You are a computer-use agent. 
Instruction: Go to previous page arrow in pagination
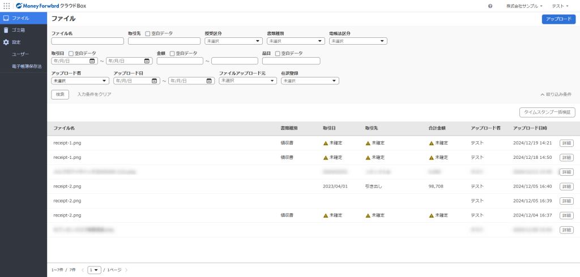[83, 270]
